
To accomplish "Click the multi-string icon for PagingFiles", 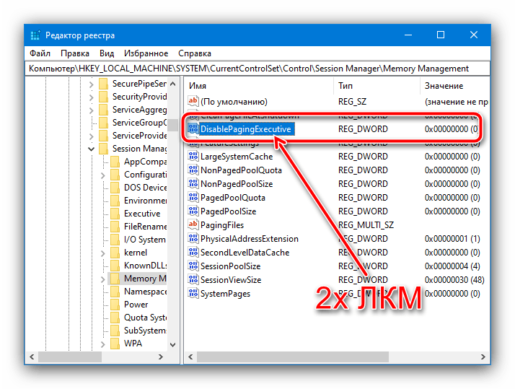I will (193, 224).
